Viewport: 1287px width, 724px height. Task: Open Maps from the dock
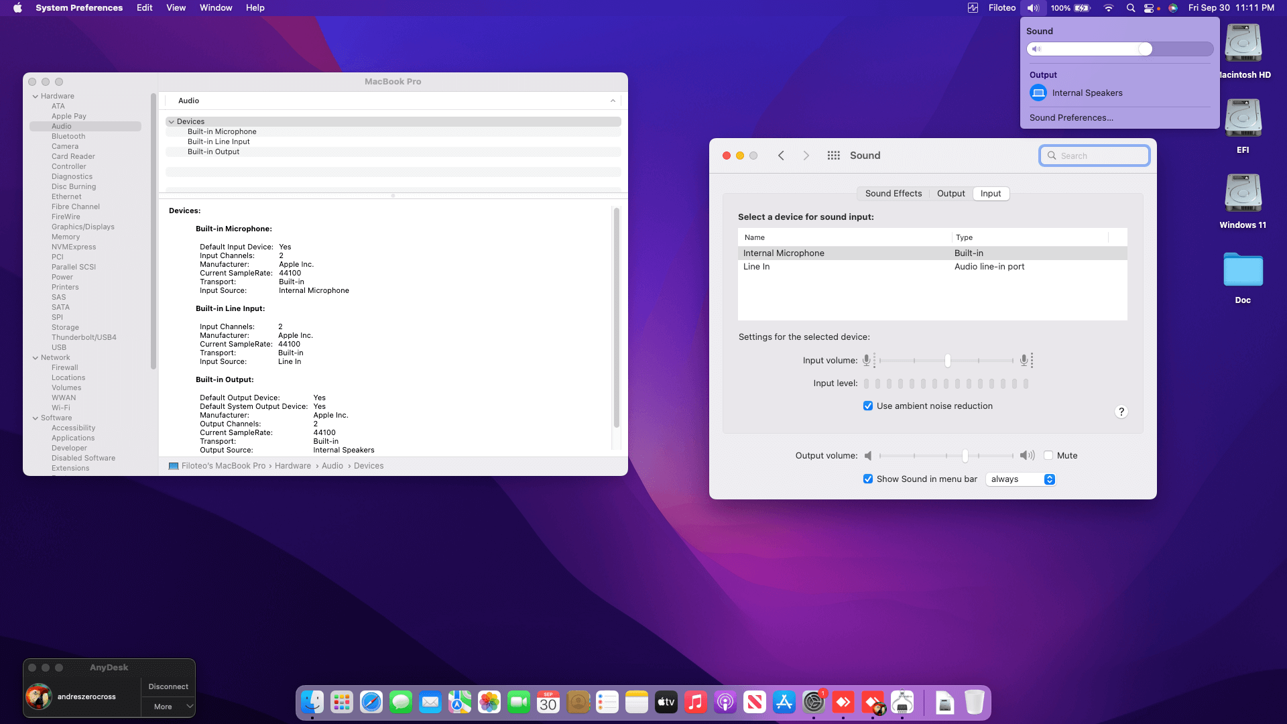click(x=460, y=703)
